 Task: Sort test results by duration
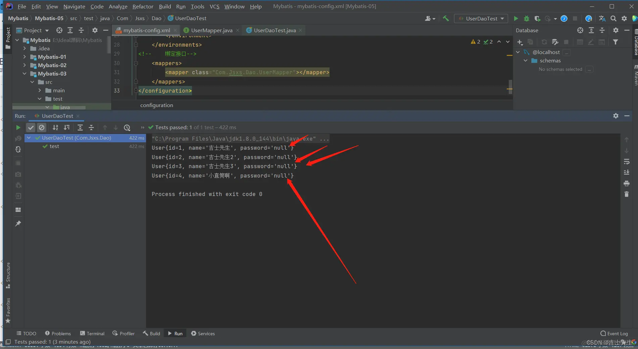[67, 128]
